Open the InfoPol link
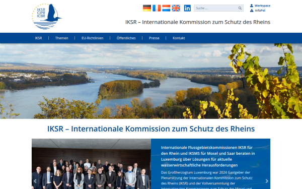The width and height of the screenshot is (302, 189). click(260, 11)
